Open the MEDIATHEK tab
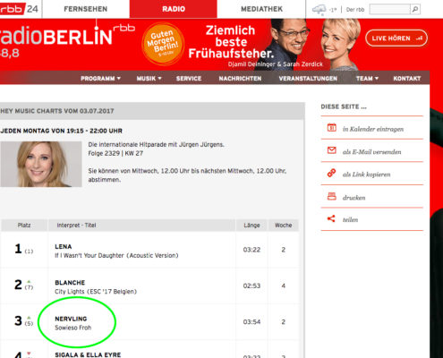This screenshot has width=443, height=358. click(261, 9)
